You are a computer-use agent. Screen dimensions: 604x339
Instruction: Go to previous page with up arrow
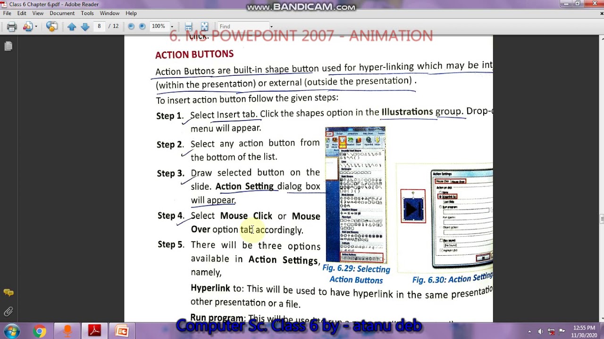(72, 27)
